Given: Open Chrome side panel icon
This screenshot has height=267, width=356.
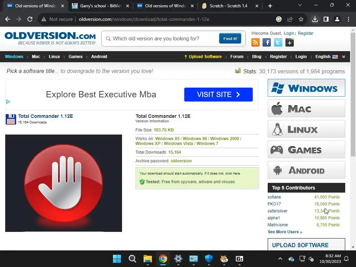Looking at the screenshot, I should tap(326, 19).
